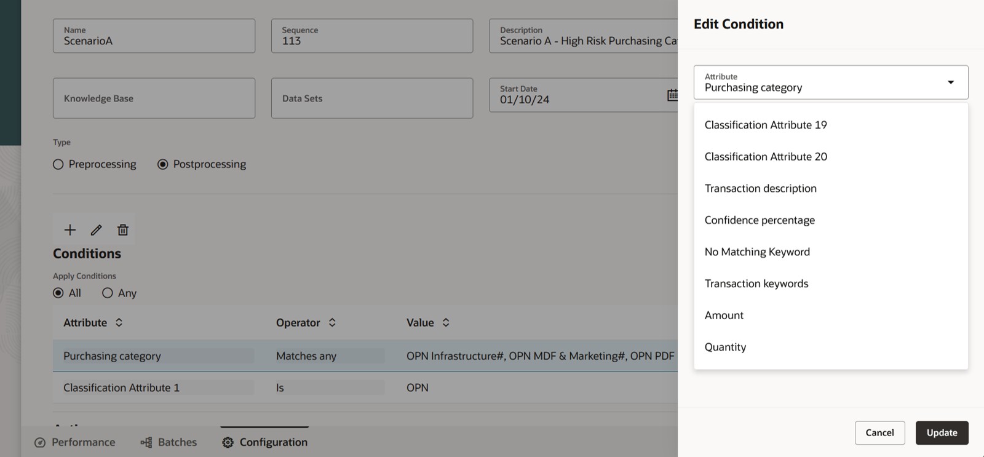Choose Confidence percentage from list

coord(831,220)
